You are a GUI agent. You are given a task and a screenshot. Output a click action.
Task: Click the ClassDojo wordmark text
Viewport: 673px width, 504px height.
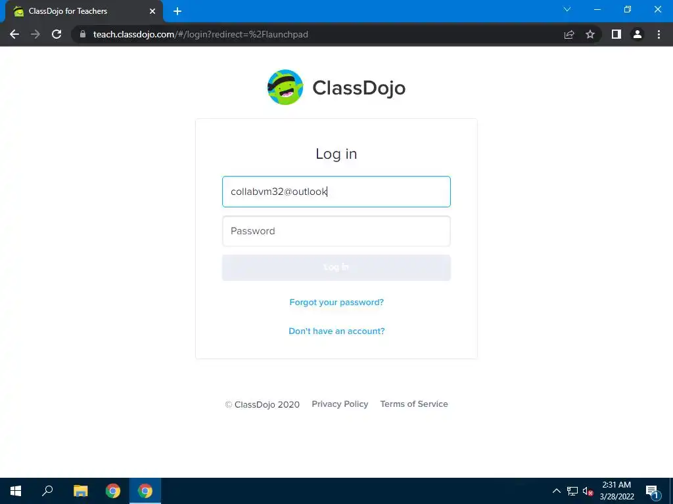coord(359,89)
